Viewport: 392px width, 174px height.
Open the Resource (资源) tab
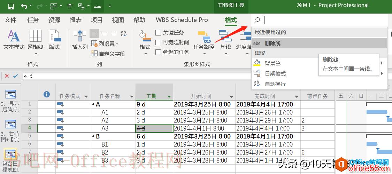point(54,20)
